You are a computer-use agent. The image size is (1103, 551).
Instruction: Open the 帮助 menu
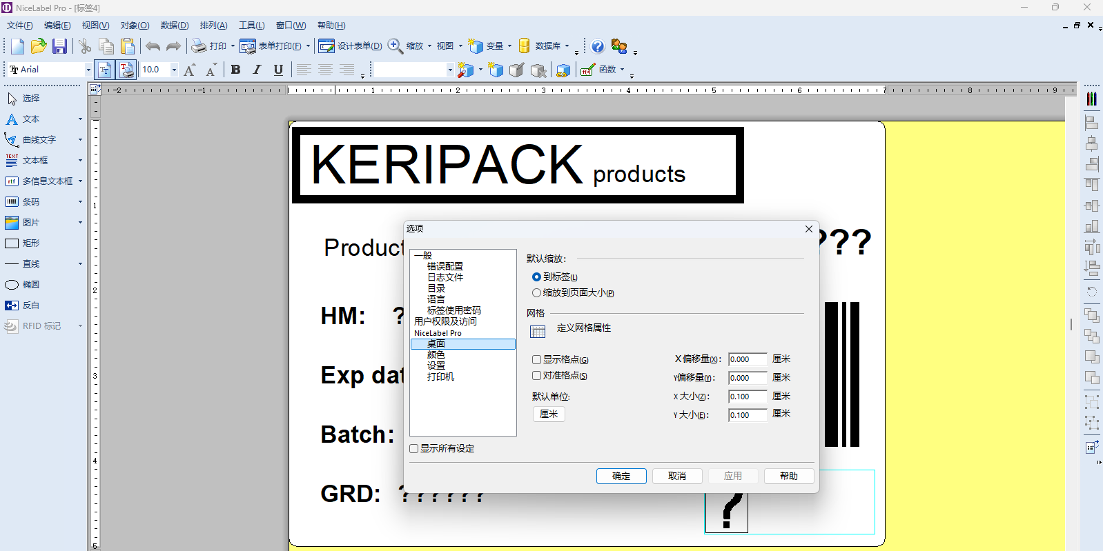331,26
